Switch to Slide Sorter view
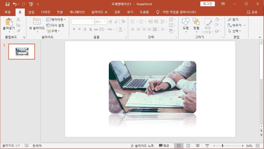The height and width of the screenshot is (149, 264). click(188, 146)
